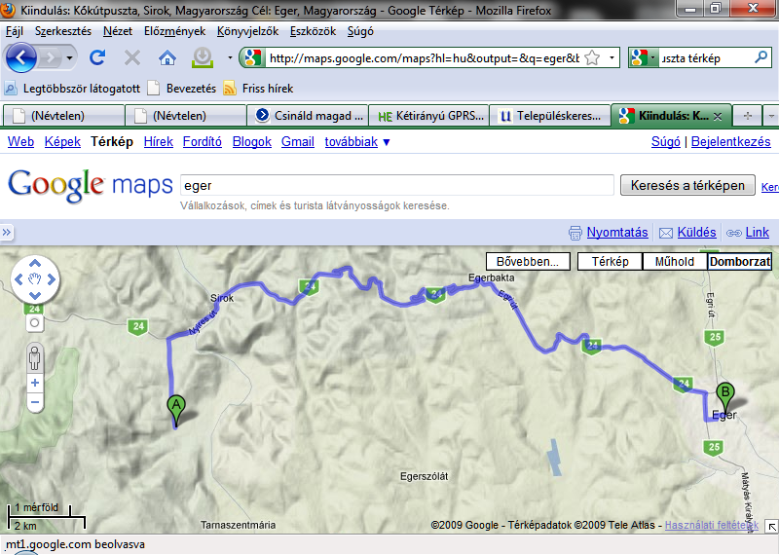Open the Fájl menu
Screen dimensions: 779x555
point(15,31)
